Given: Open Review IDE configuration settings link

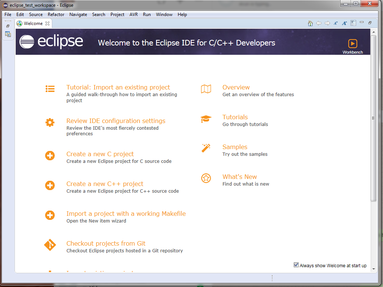Looking at the screenshot, I should [x=116, y=121].
